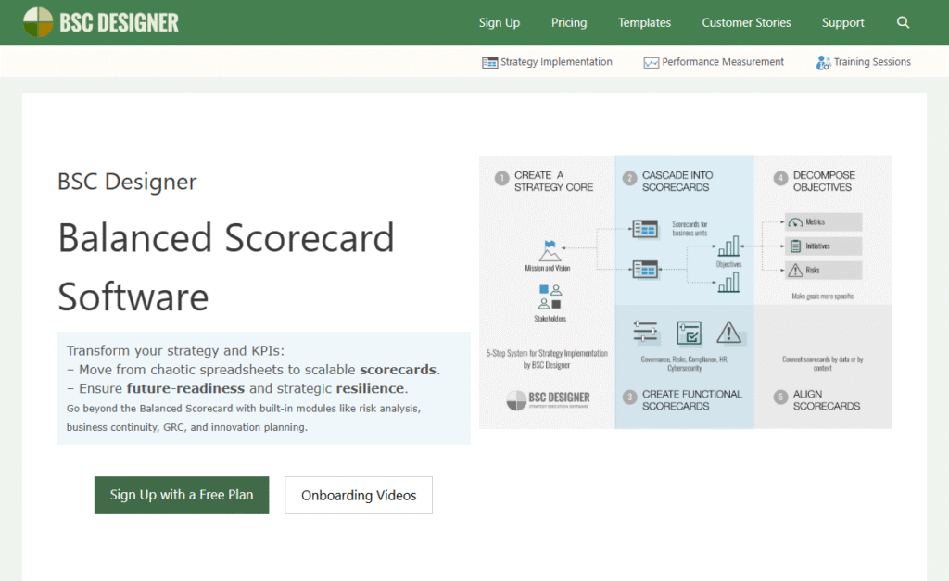The height and width of the screenshot is (581, 949).
Task: Click the checklist icon above Governance text
Action: tap(689, 333)
